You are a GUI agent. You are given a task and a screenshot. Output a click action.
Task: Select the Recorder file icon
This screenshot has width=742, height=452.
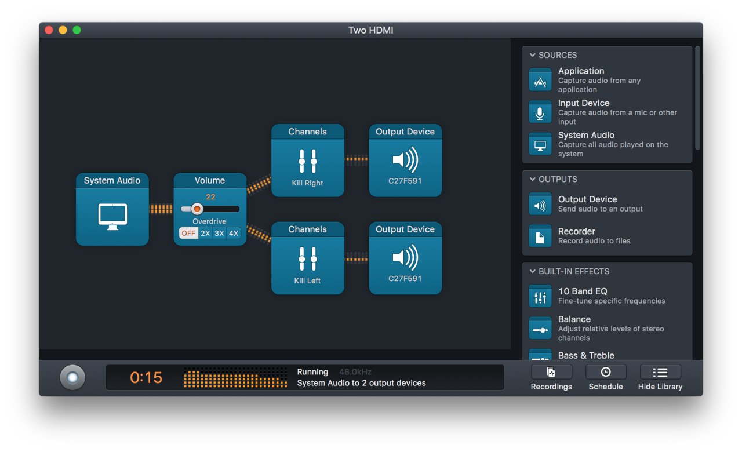pyautogui.click(x=540, y=236)
